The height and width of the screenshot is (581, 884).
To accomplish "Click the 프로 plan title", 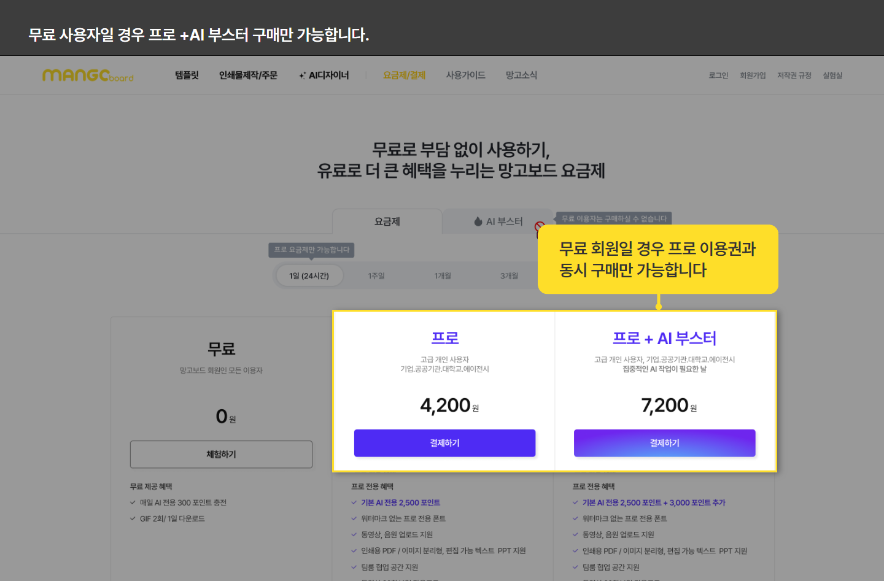I will pos(444,338).
